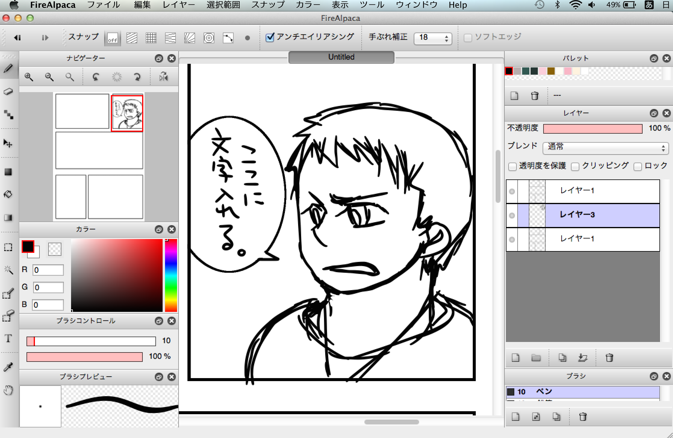Image resolution: width=673 pixels, height=438 pixels.
Task: Click the Magic Wand tool
Action: (x=8, y=270)
